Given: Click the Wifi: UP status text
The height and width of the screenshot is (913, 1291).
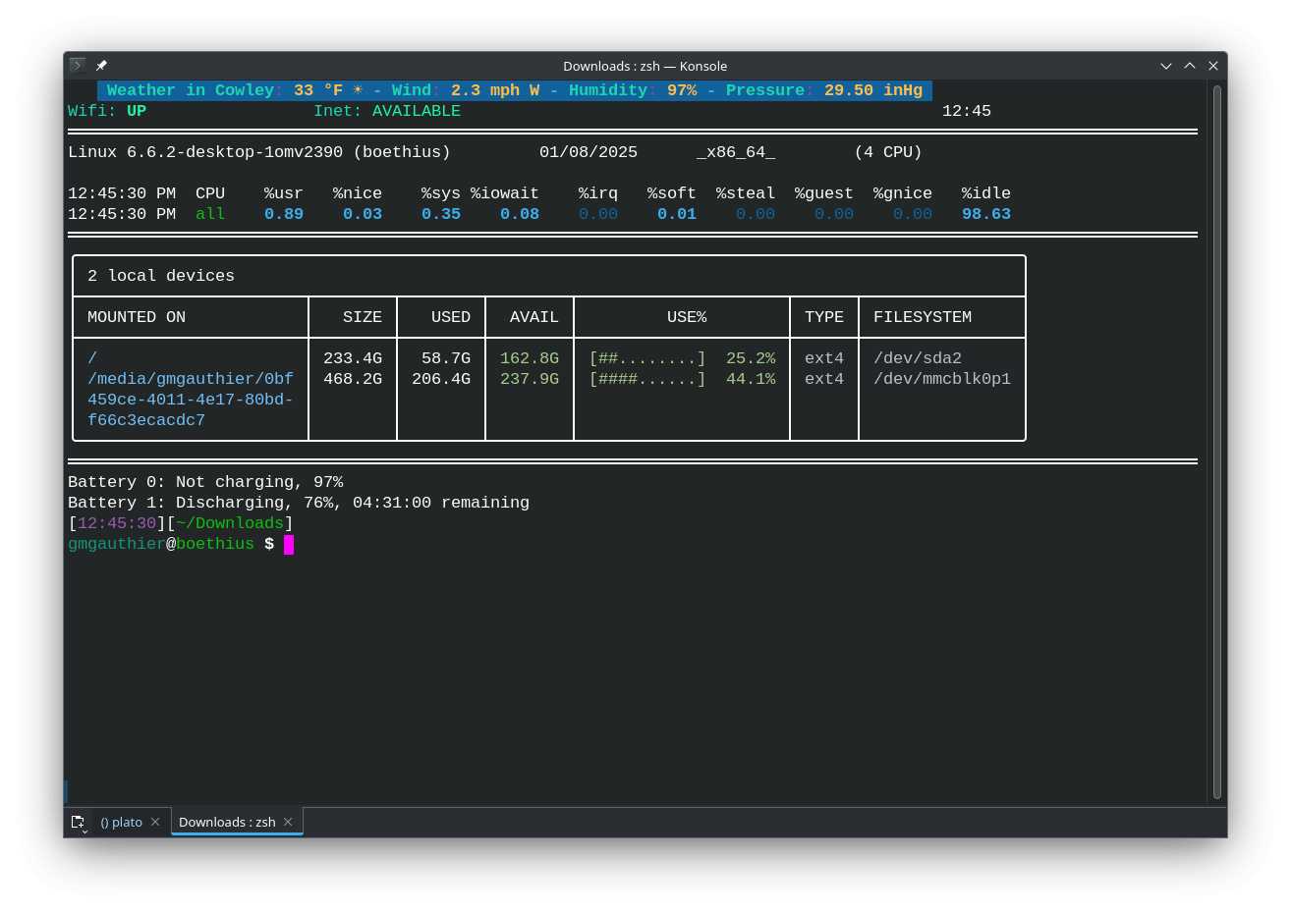Looking at the screenshot, I should coord(107,111).
